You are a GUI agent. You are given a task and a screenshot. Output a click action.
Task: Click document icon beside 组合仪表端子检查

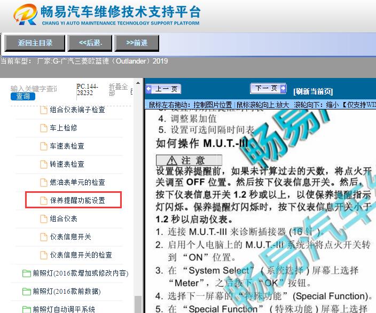[x=44, y=110]
